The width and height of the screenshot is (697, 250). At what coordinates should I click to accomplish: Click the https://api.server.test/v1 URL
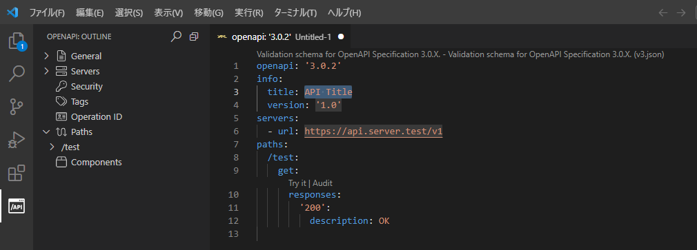click(x=373, y=132)
